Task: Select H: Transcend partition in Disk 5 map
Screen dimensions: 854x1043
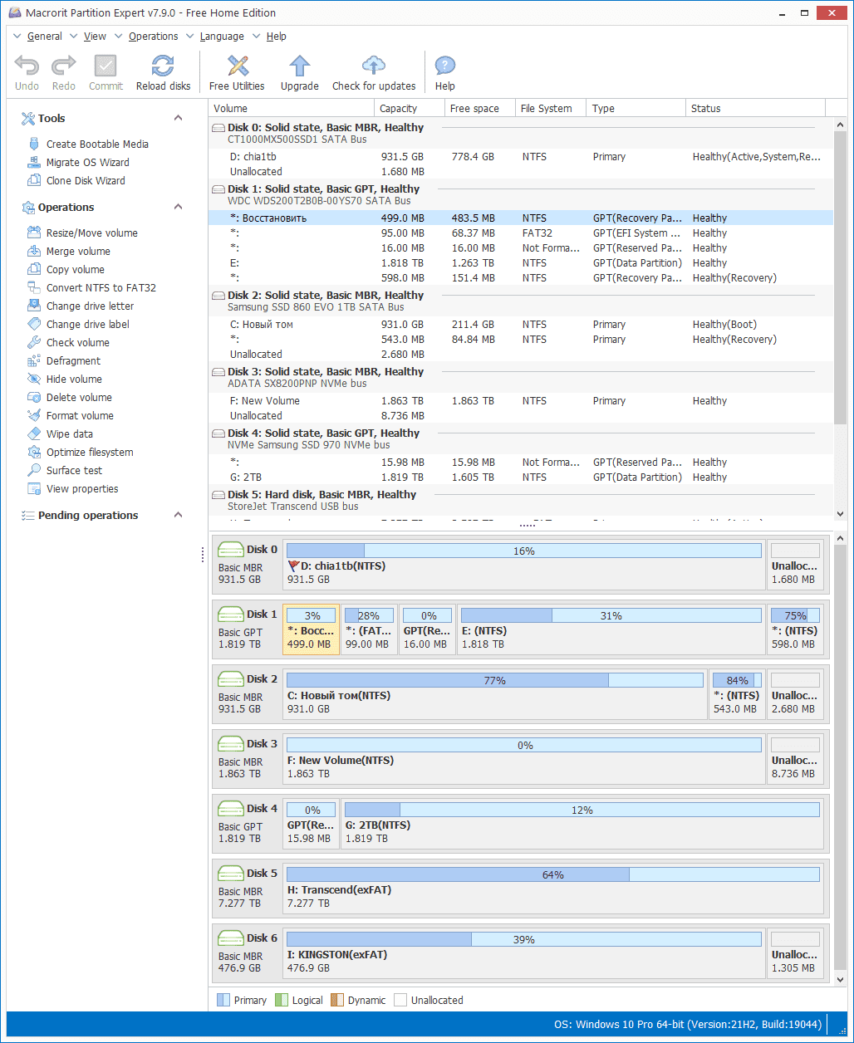Action: point(553,889)
